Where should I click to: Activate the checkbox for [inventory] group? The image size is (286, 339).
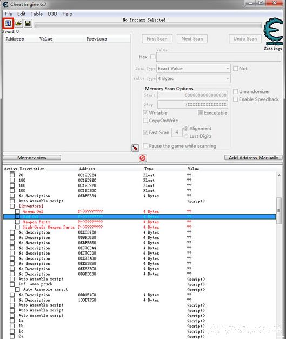(12, 206)
